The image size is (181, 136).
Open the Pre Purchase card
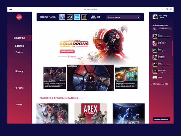point(126,78)
